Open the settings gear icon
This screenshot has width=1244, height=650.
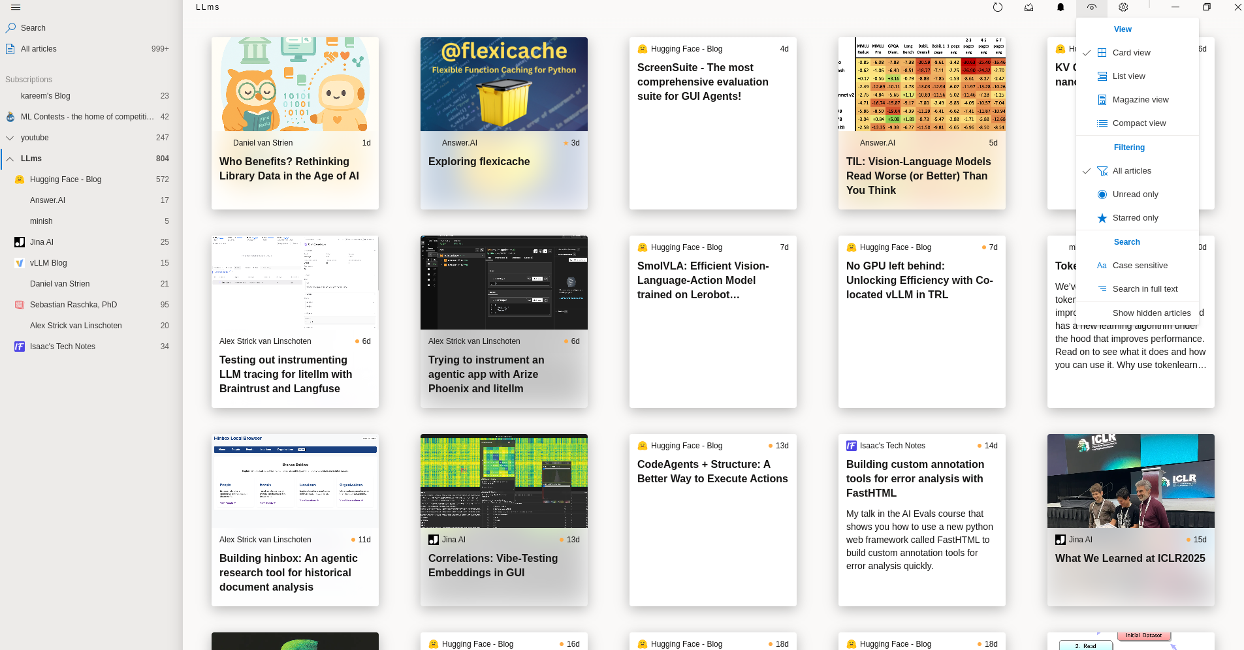1123,7
